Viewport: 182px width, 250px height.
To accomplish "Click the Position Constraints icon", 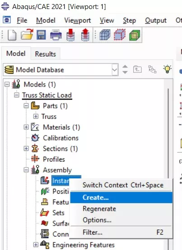I will click(45, 191).
